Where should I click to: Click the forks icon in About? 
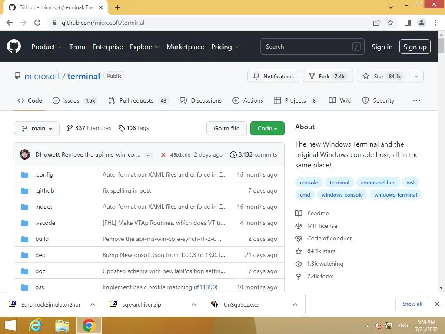point(299,276)
